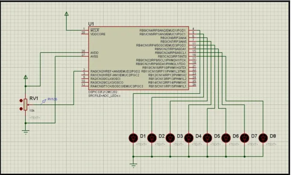Select the power terminal feeding MCLR

(66, 14)
